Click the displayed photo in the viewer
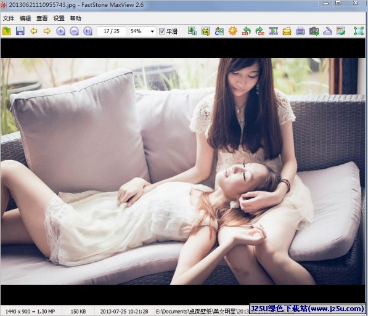Screen dimensions: 368x316 tap(183, 171)
